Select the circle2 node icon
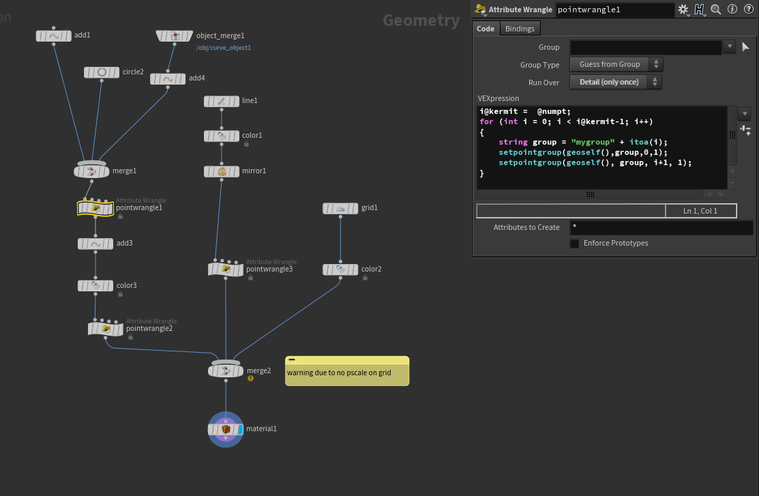Screen dimensions: 759x496 pyautogui.click(x=102, y=72)
